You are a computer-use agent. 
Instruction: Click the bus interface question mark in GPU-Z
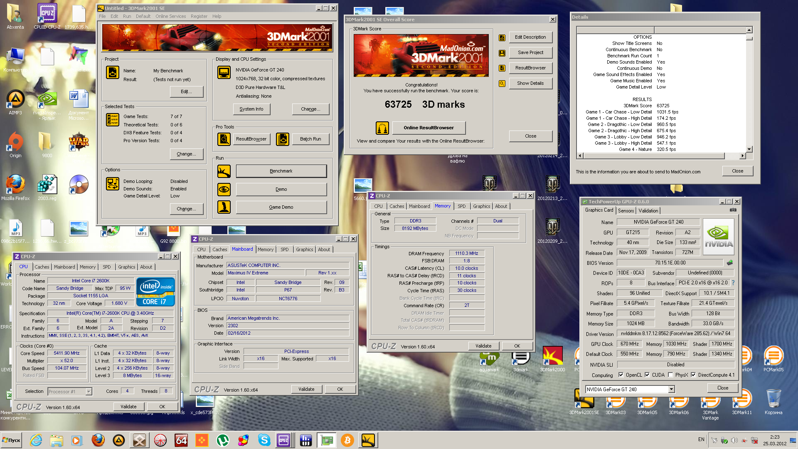click(733, 283)
